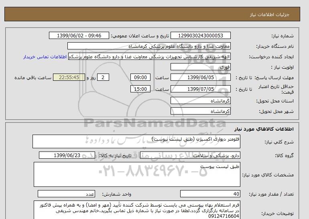Click the buyer organization name field
The image size is (309, 219).
pos(149,46)
